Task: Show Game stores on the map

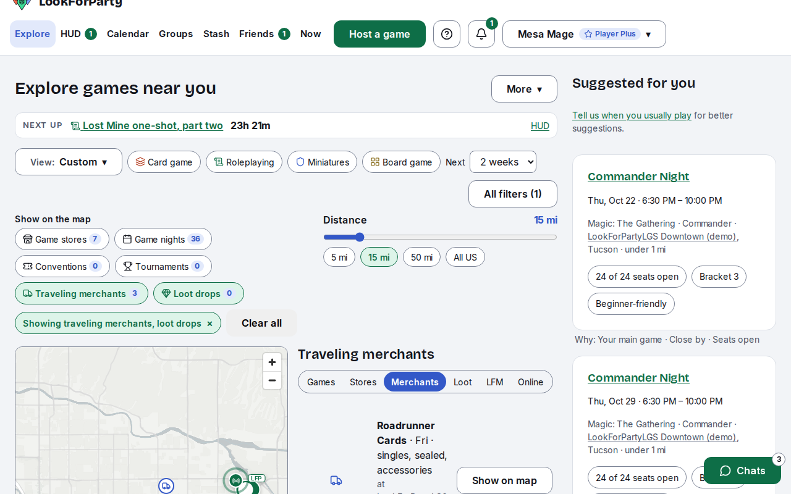Action: coord(62,239)
